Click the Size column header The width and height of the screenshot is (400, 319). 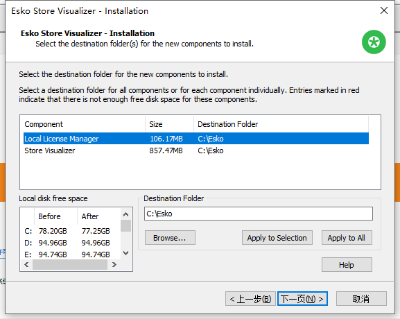pyautogui.click(x=170, y=124)
